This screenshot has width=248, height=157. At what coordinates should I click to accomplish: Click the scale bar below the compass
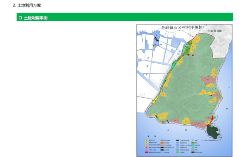(157, 44)
